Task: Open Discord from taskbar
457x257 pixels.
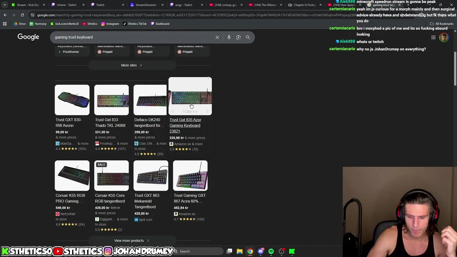Action: pos(261,251)
